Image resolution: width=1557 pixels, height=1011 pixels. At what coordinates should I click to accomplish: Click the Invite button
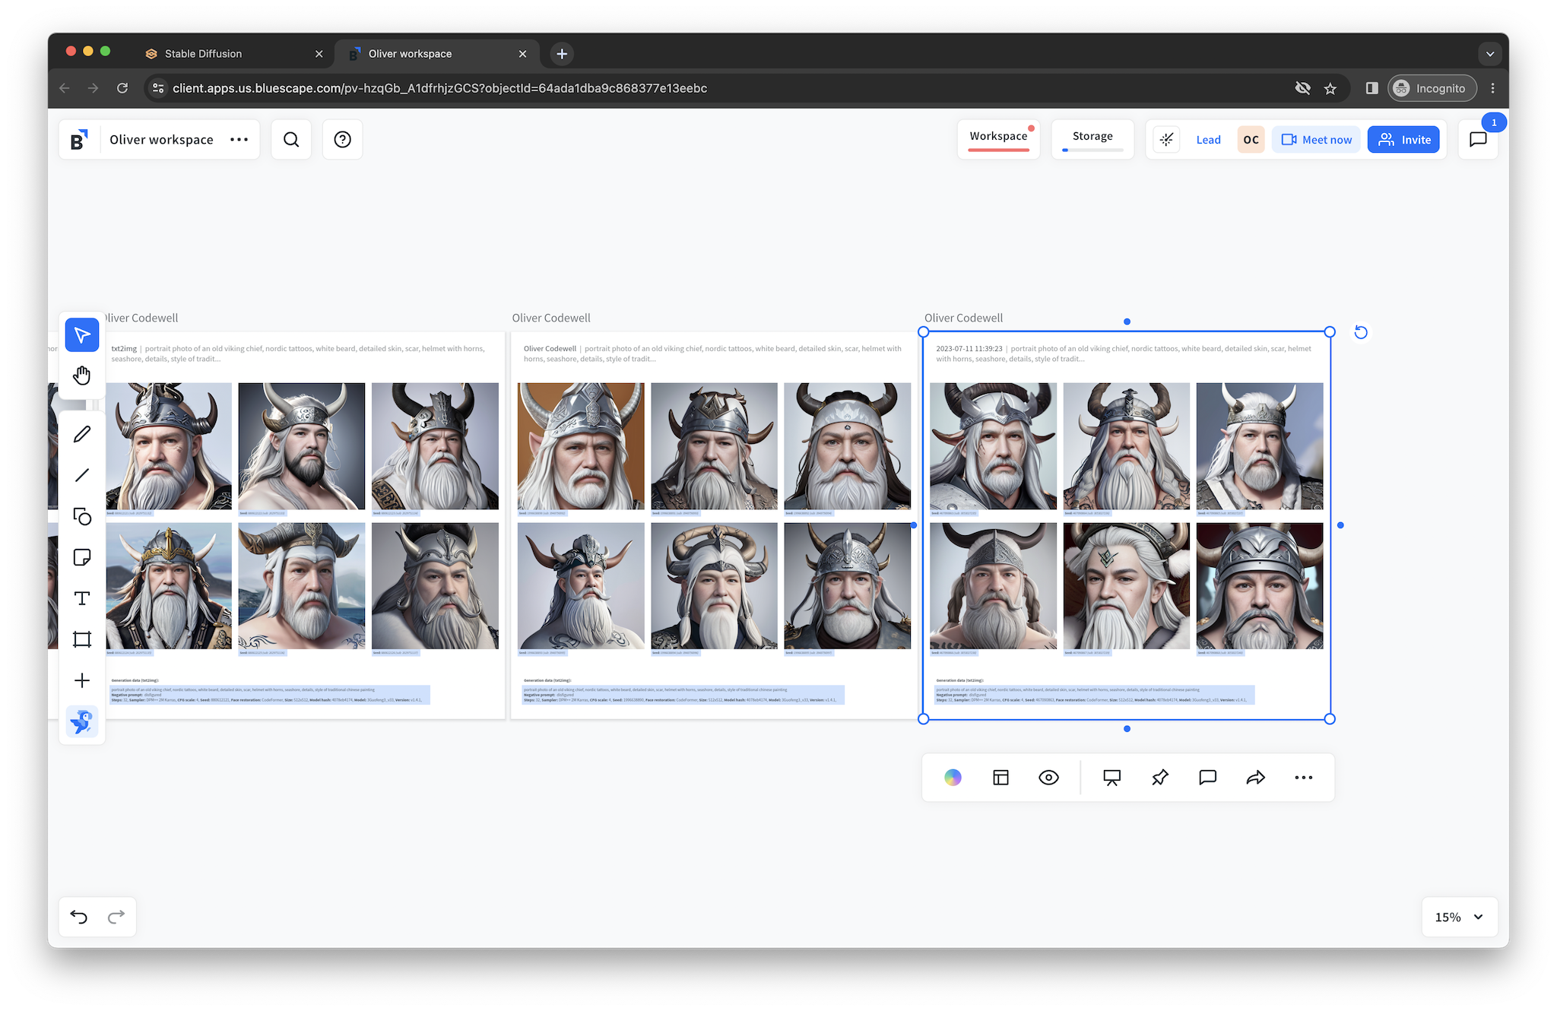1403,140
